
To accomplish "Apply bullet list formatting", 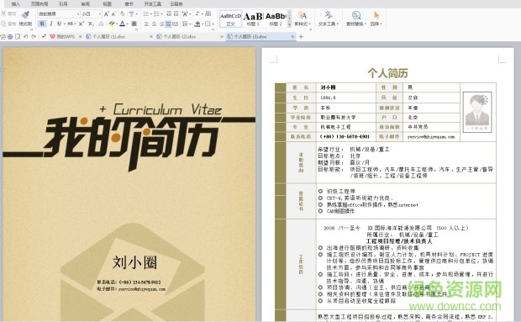I will coord(146,14).
